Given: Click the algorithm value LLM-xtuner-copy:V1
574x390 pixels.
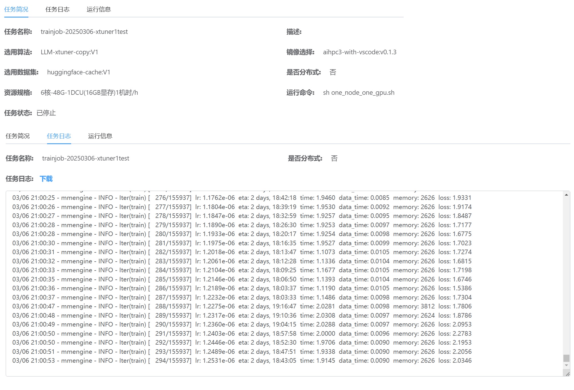Looking at the screenshot, I should [69, 52].
